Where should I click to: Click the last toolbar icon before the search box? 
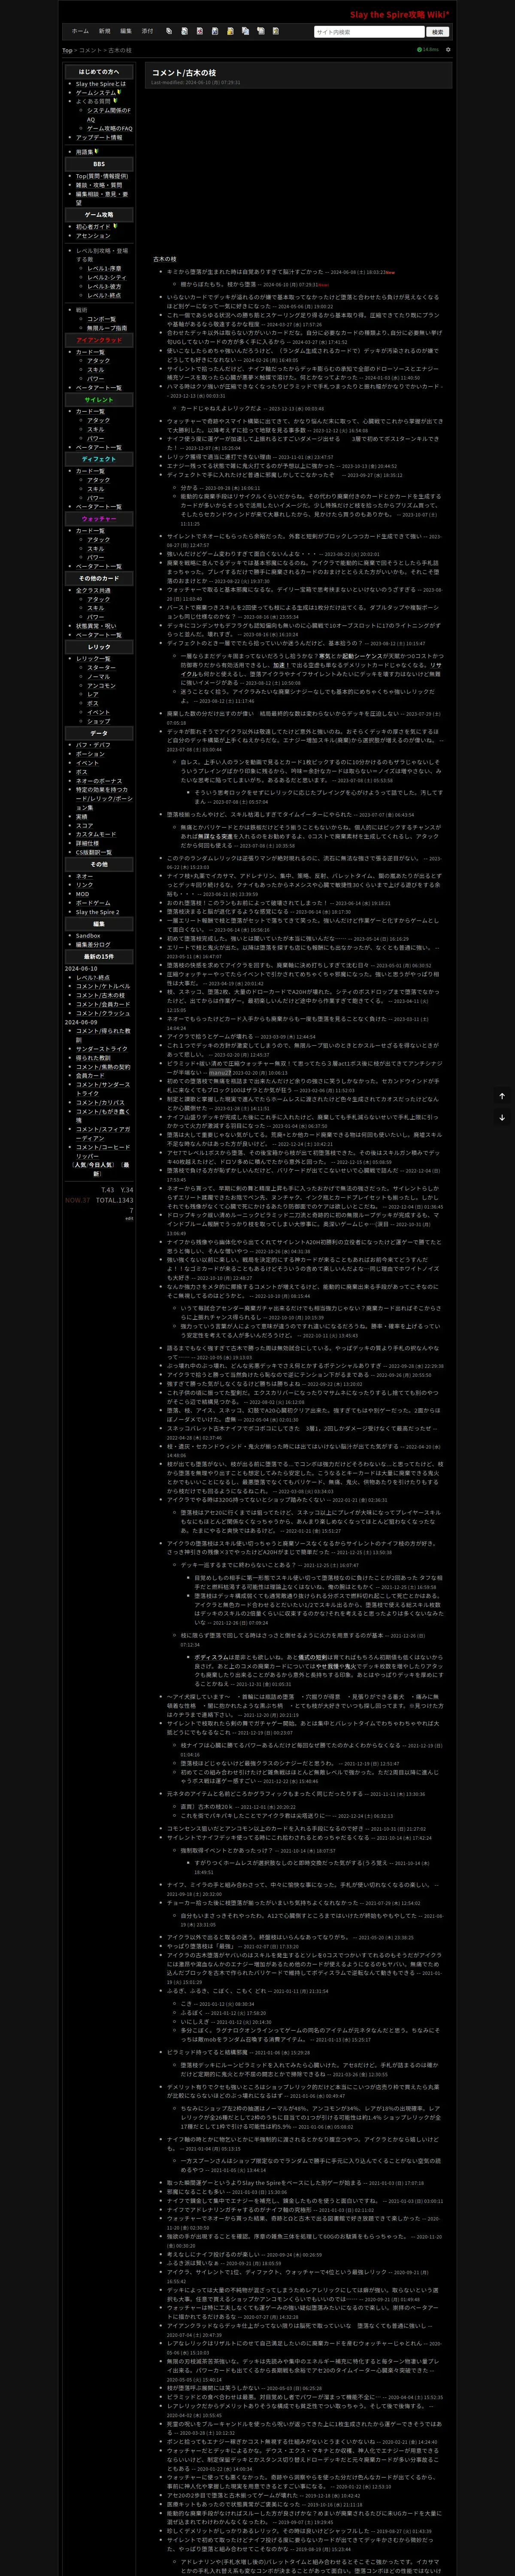275,31
